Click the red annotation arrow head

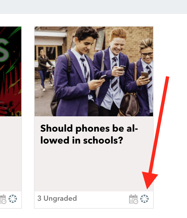point(149,180)
